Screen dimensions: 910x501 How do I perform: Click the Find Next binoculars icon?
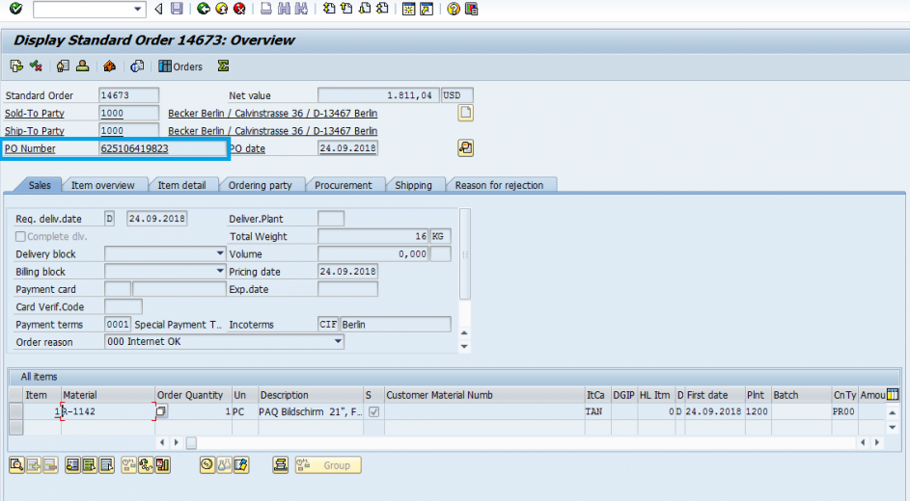[x=301, y=9]
